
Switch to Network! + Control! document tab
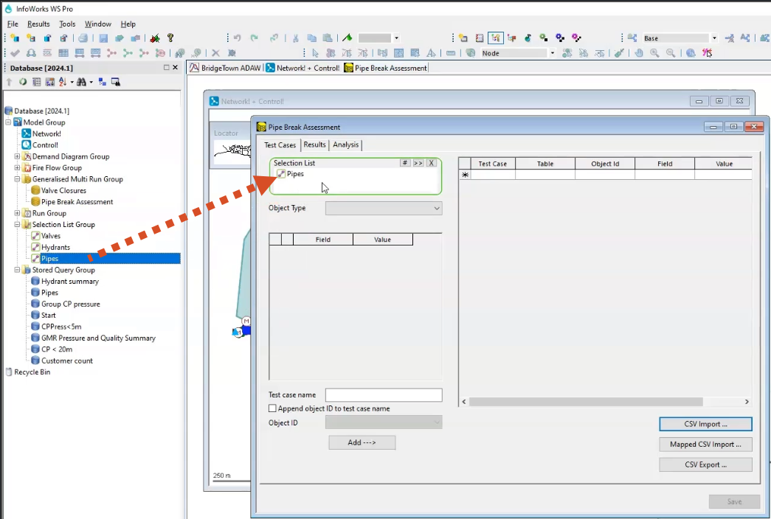(x=303, y=68)
